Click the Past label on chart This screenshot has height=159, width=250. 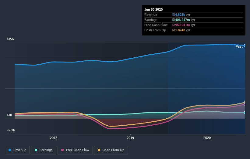click(x=239, y=46)
